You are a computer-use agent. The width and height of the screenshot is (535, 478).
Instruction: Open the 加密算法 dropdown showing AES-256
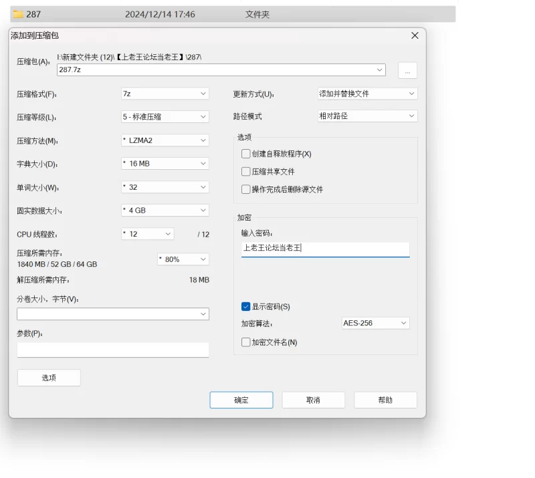(376, 323)
